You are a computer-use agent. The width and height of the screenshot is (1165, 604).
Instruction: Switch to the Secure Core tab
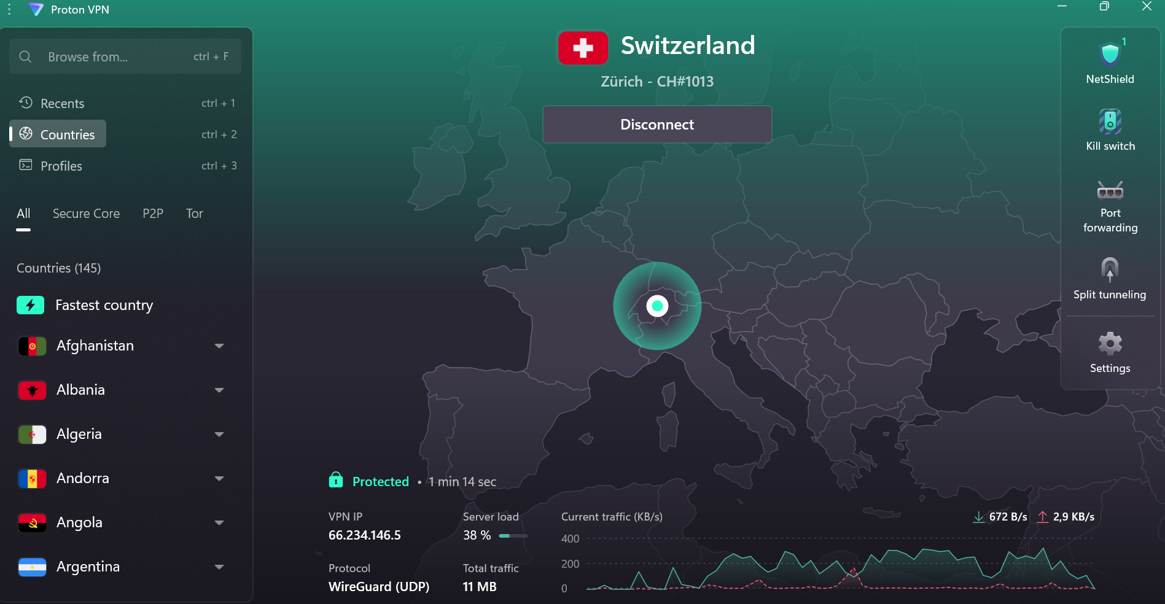coord(86,214)
